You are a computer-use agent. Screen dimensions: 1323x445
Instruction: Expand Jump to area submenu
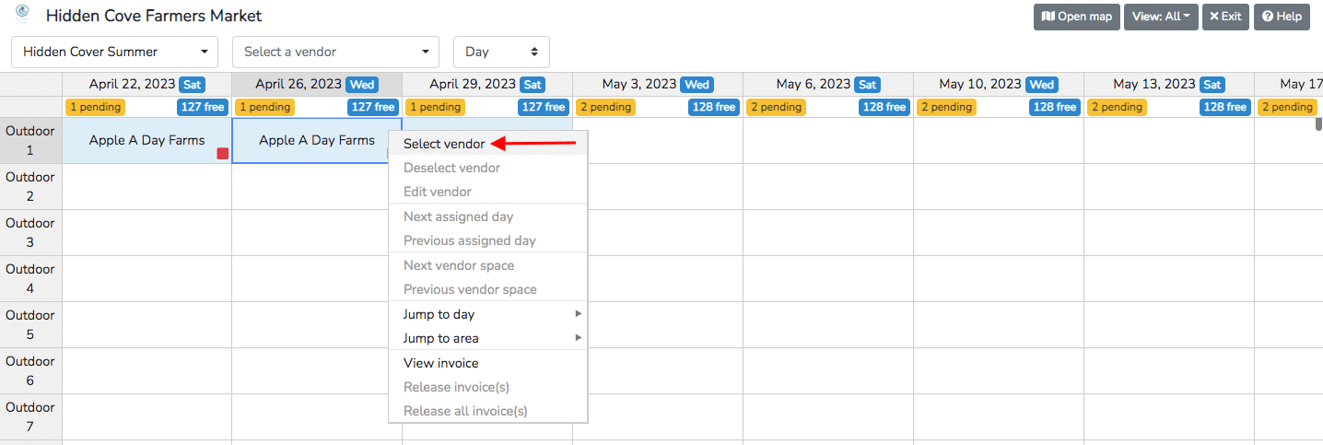coord(487,338)
